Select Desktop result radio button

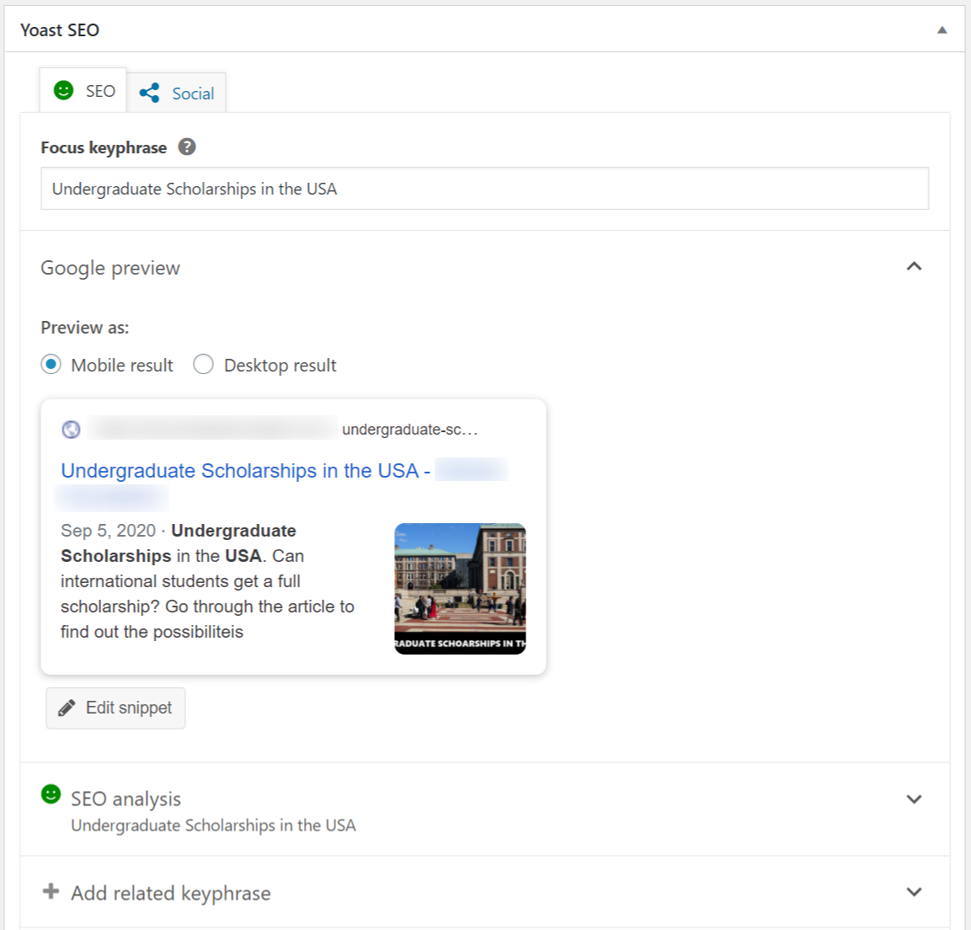[x=203, y=364]
